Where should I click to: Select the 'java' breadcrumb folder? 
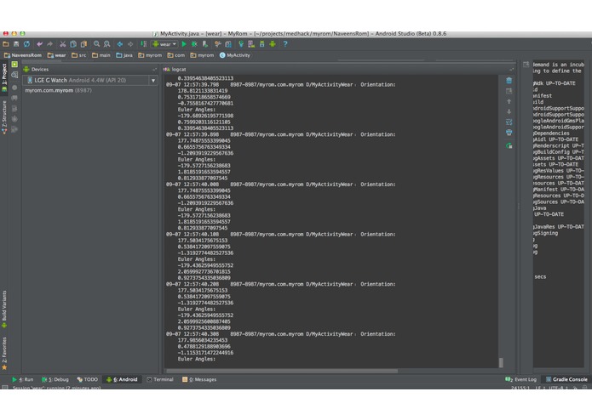coord(124,55)
